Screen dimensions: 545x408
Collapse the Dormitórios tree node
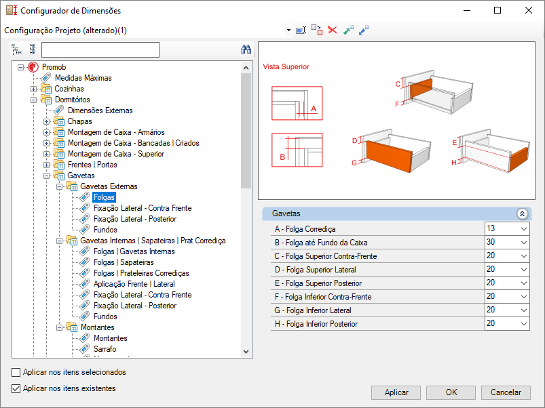pyautogui.click(x=34, y=100)
